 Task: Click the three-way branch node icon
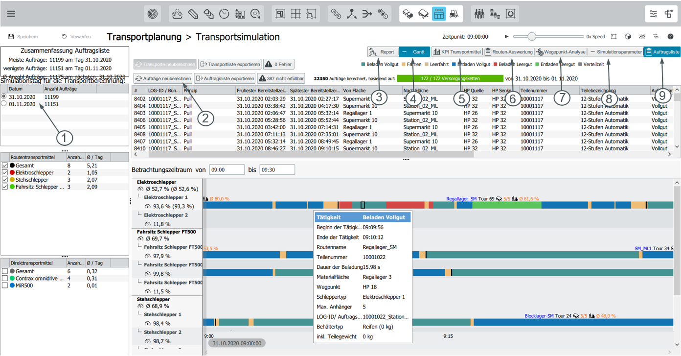[352, 14]
